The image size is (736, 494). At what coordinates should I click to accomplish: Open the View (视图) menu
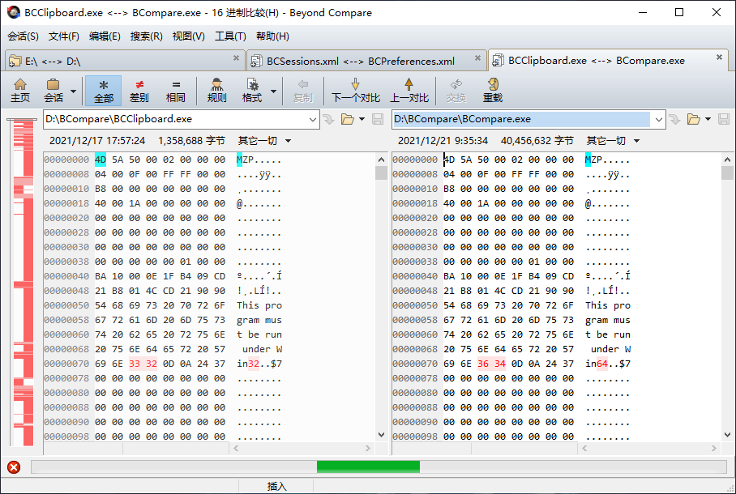188,36
